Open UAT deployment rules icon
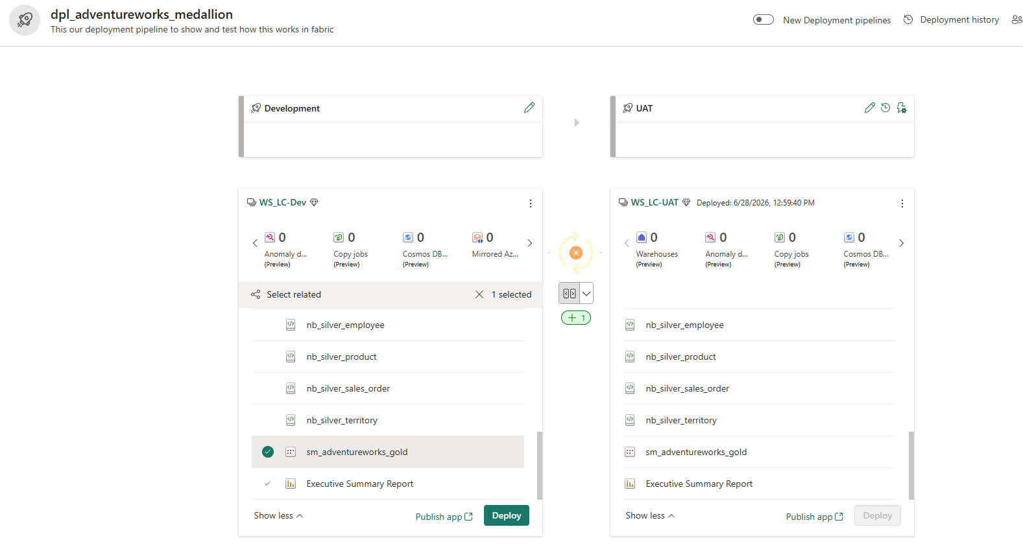This screenshot has width=1023, height=551. click(x=902, y=108)
